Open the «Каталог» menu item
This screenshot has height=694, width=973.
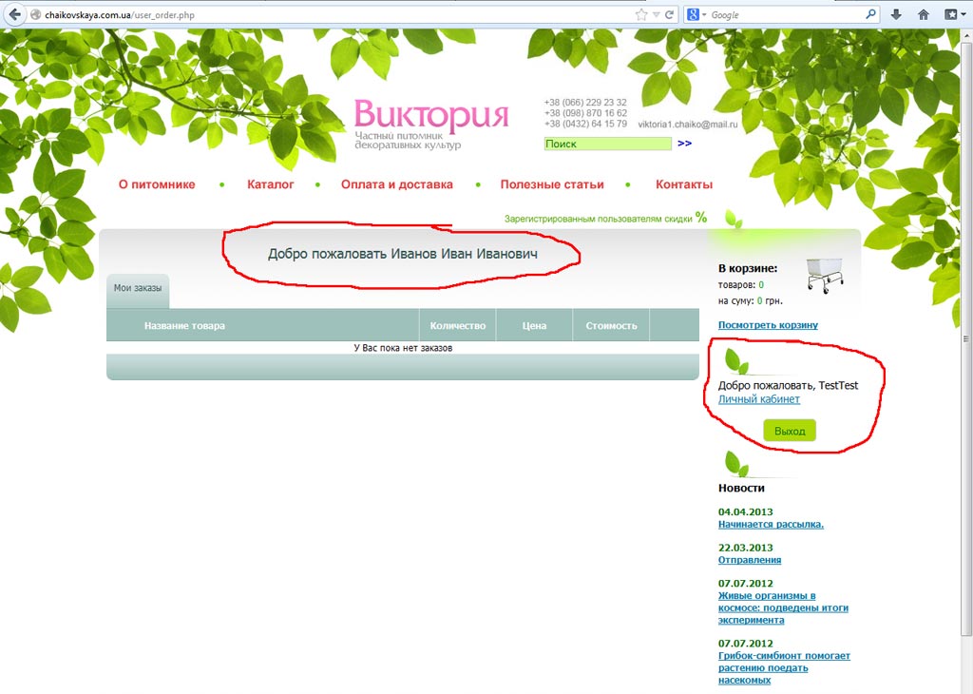(x=271, y=184)
